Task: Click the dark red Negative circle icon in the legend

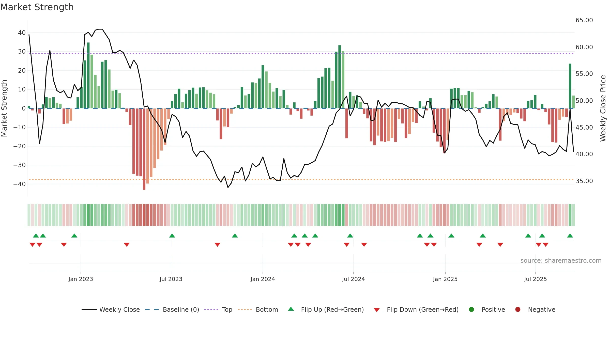Action: pos(518,309)
